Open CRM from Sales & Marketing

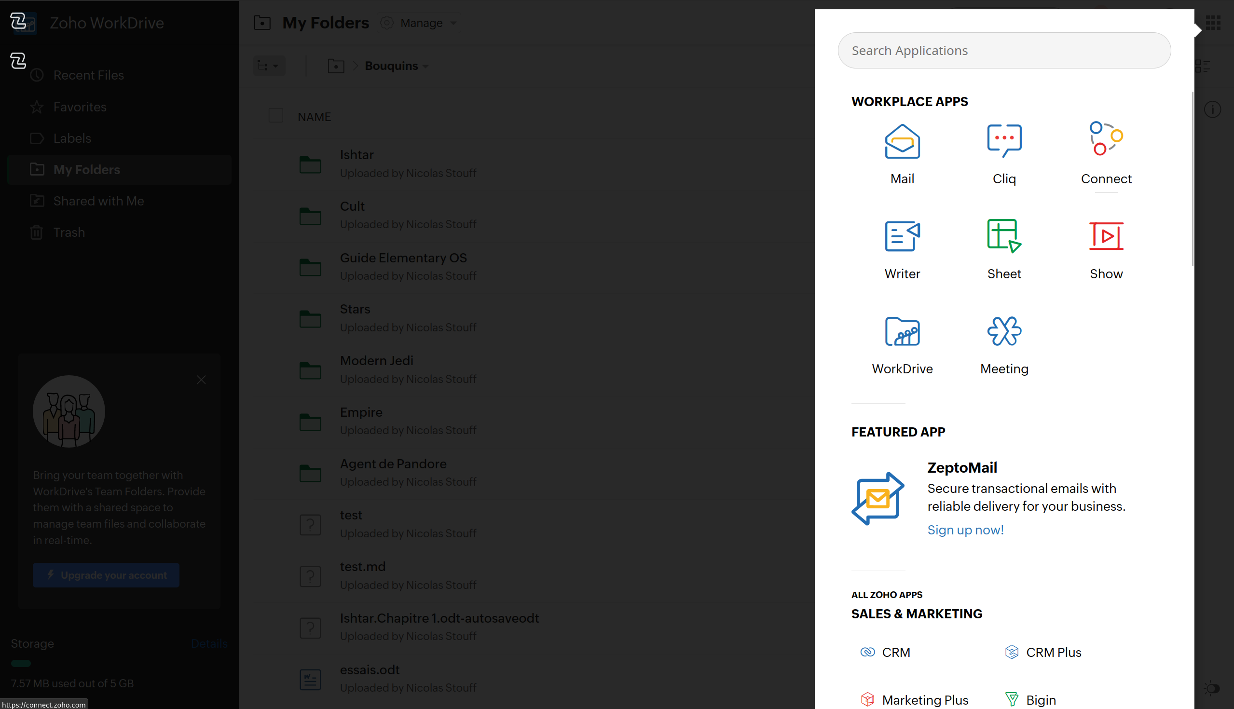pos(885,652)
